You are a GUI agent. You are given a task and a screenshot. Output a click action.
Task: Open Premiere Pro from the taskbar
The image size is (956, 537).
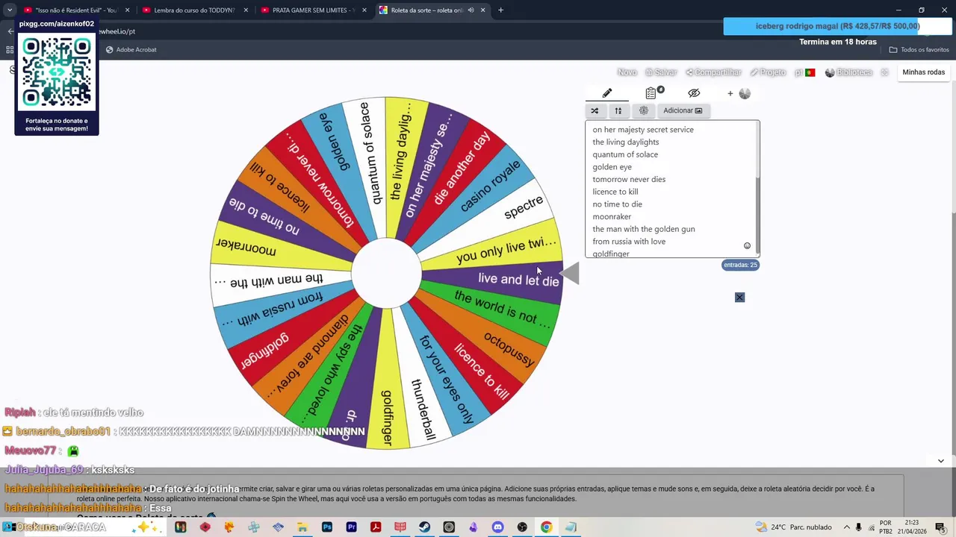(351, 527)
